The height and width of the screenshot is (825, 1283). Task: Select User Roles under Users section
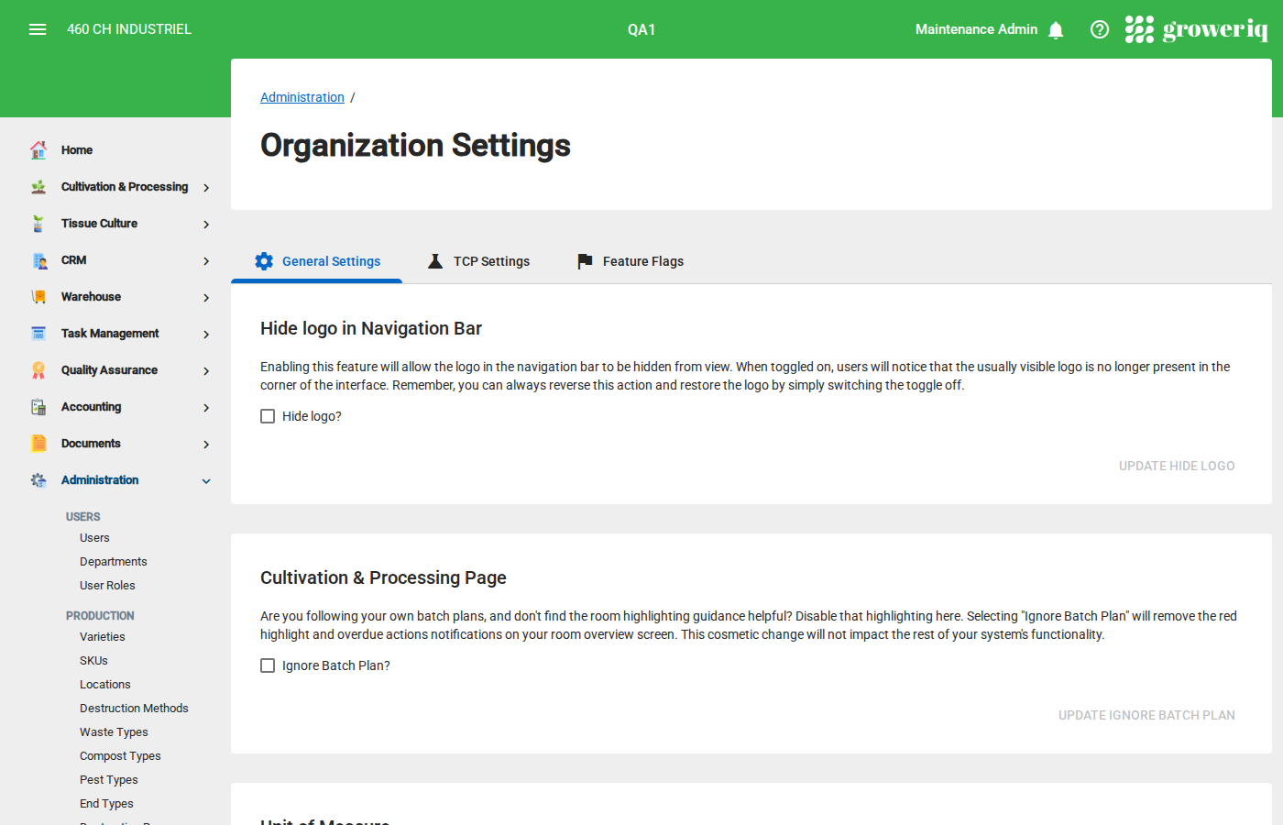105,584
